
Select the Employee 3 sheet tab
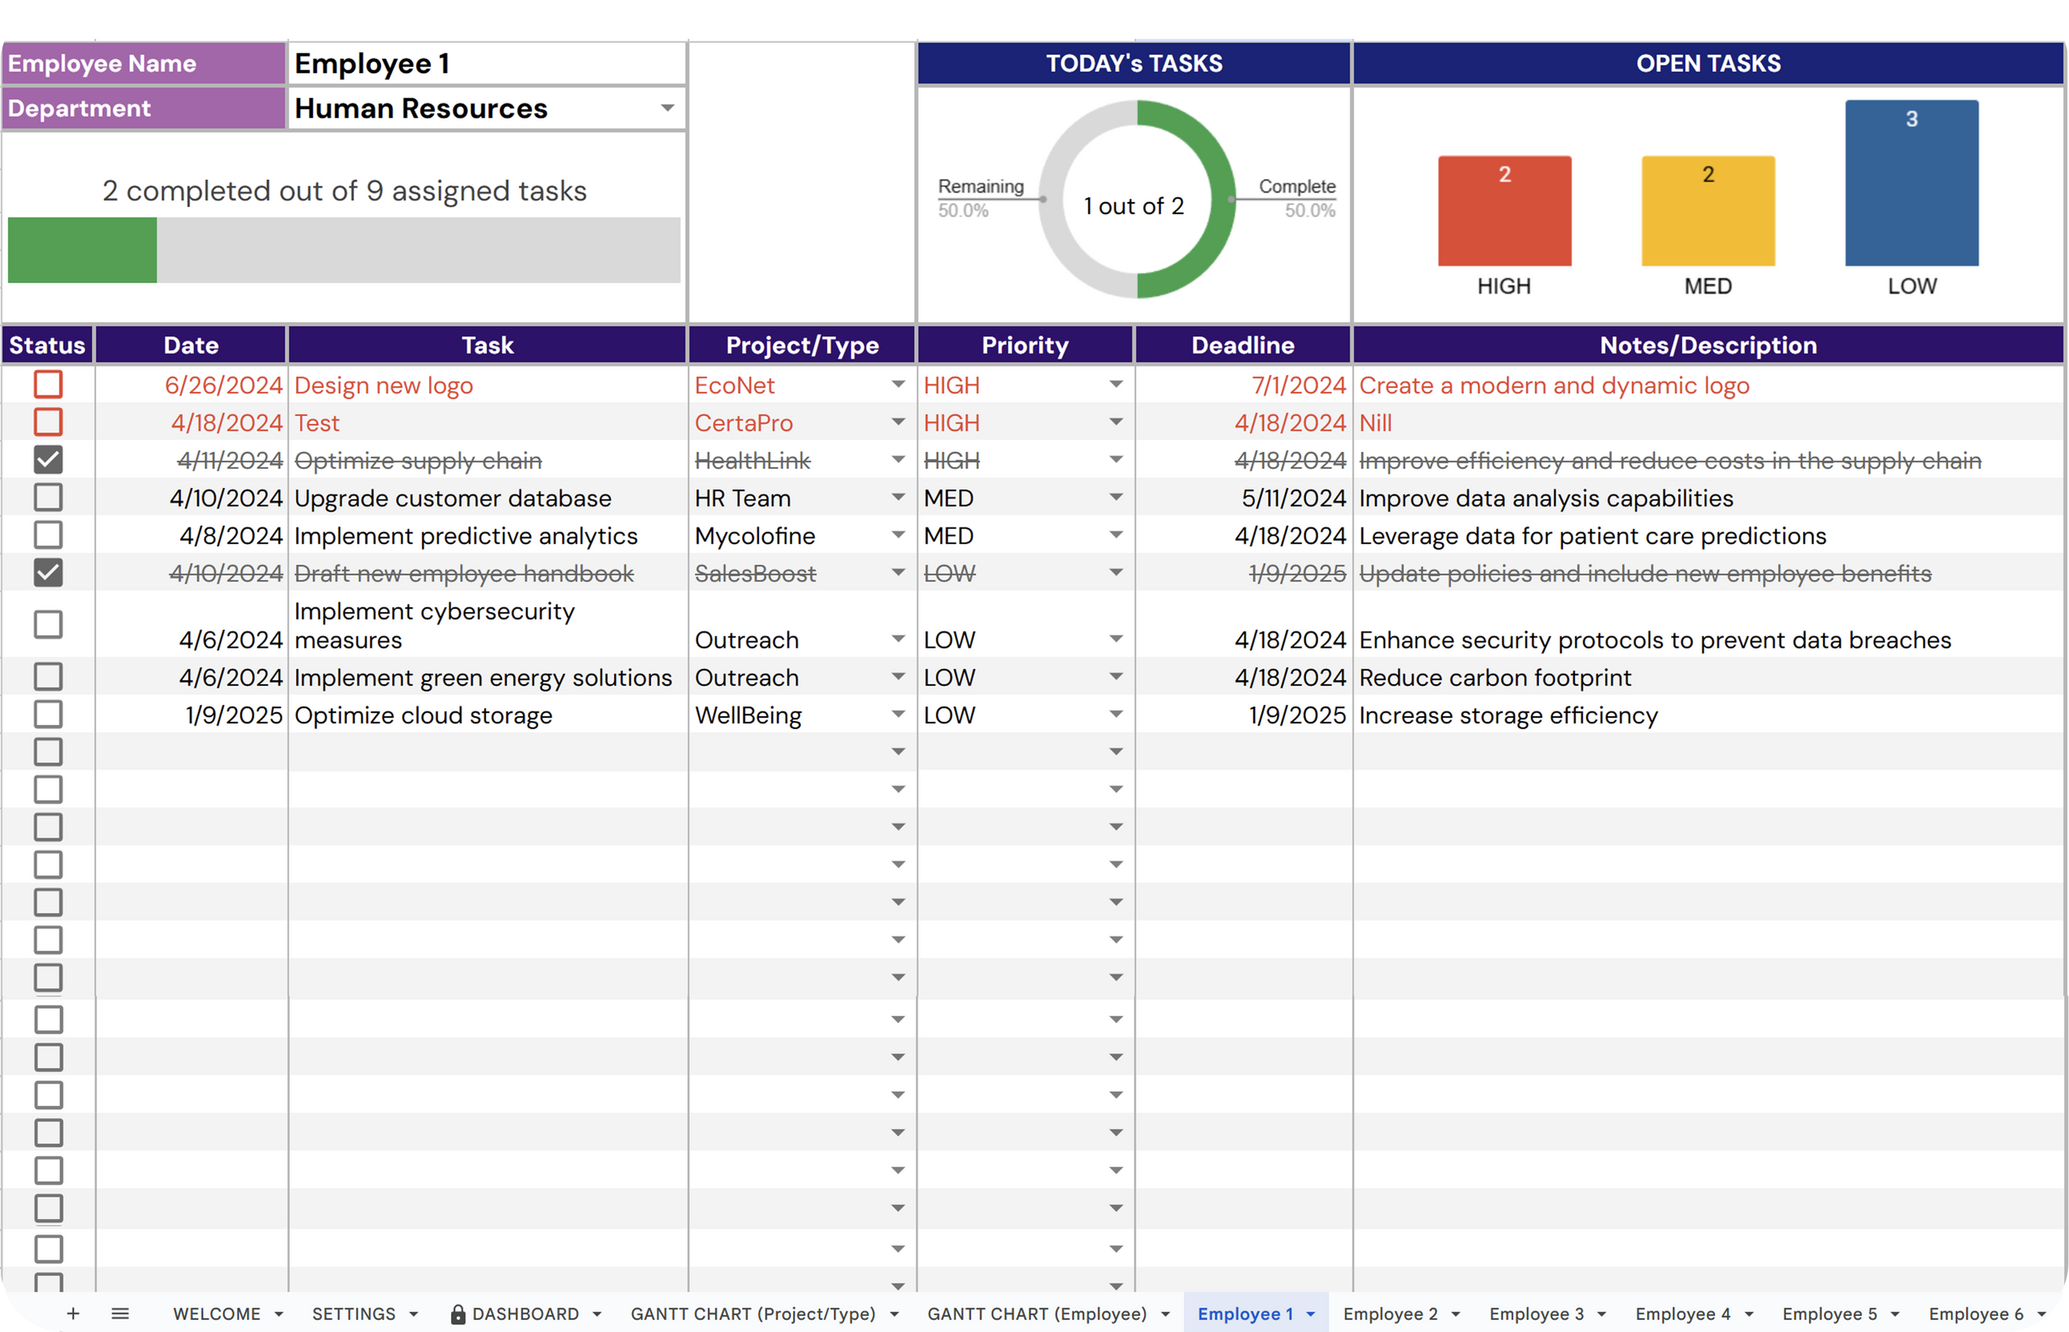(1536, 1314)
